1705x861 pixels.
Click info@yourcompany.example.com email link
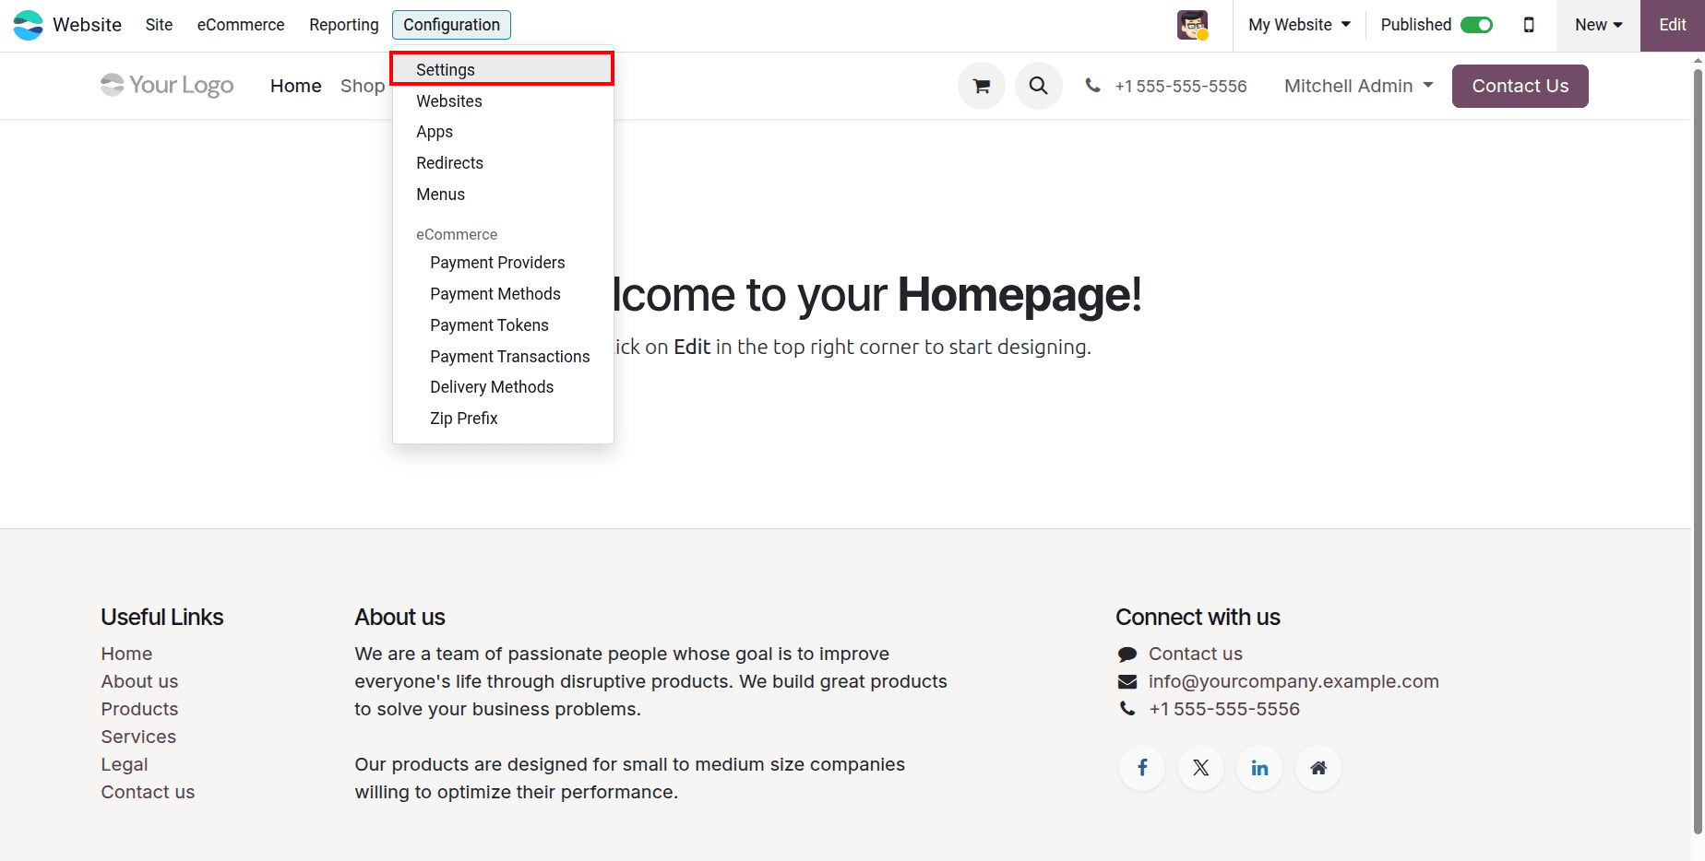1294,681
